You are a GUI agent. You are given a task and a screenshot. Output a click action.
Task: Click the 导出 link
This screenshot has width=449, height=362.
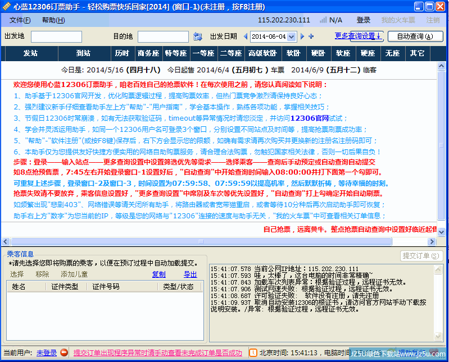tap(190, 274)
